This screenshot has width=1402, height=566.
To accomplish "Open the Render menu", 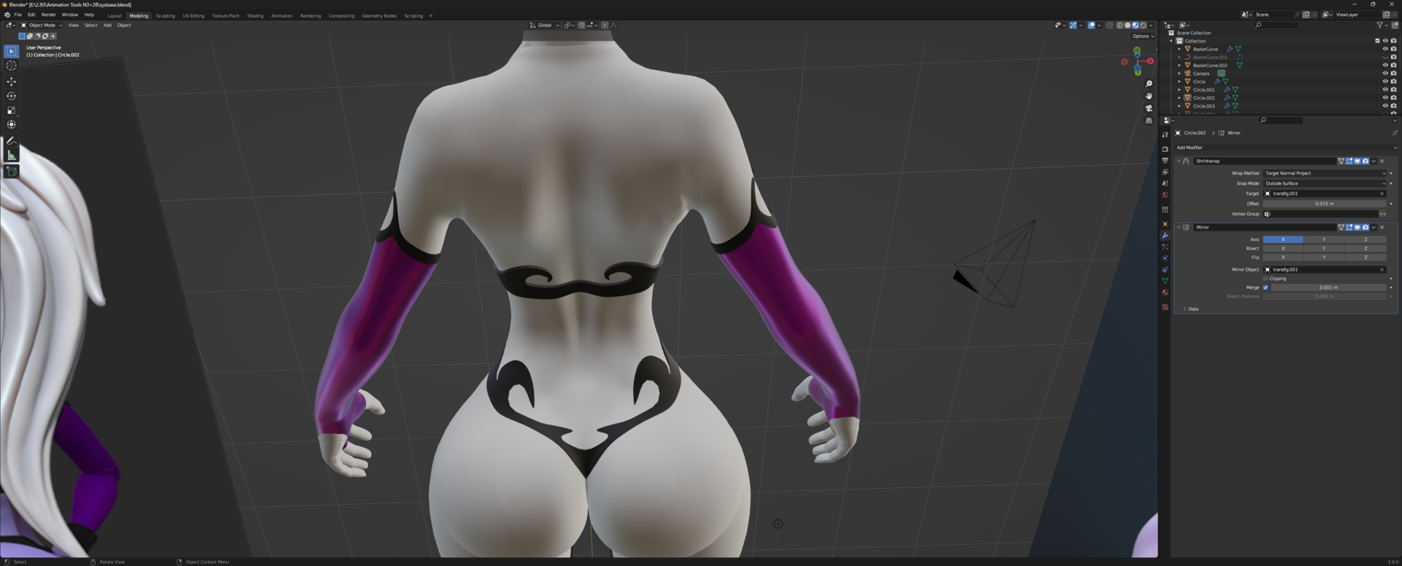I will [48, 15].
